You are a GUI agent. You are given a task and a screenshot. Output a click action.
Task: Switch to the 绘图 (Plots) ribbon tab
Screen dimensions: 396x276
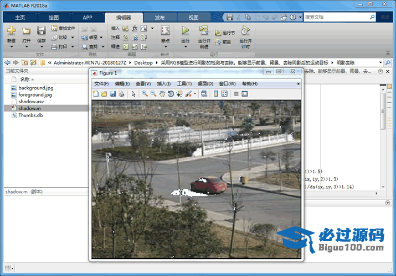click(54, 17)
